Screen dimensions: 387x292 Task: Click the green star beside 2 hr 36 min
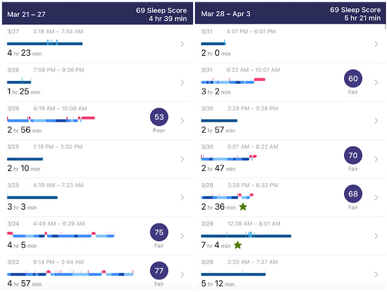click(x=243, y=207)
